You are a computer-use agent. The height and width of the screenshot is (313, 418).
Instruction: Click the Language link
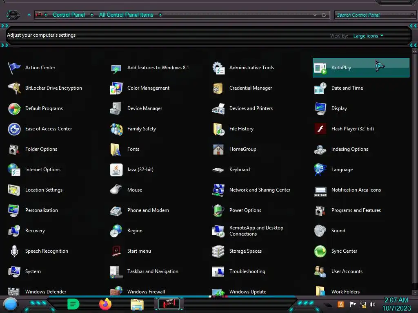click(x=342, y=170)
